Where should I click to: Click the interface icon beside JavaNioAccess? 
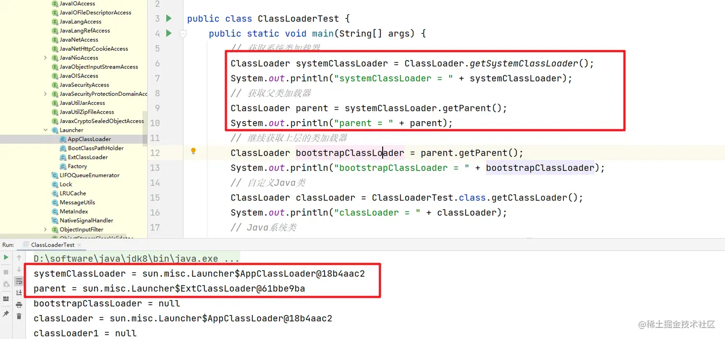tap(55, 58)
